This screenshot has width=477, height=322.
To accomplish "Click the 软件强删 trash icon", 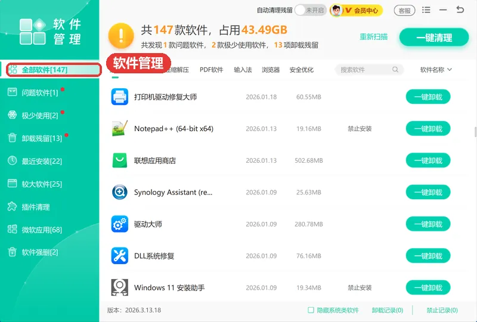I will coord(12,252).
